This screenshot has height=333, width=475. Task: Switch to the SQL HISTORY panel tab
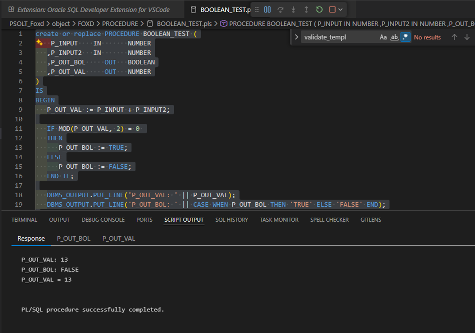(231, 220)
